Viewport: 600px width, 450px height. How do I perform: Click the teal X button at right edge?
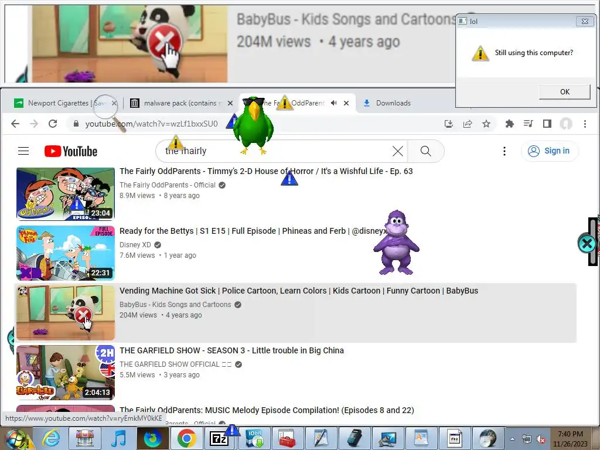pyautogui.click(x=587, y=243)
